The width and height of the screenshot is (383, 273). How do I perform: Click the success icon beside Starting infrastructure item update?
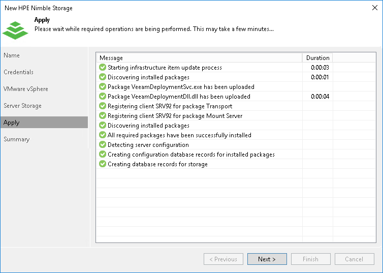103,68
